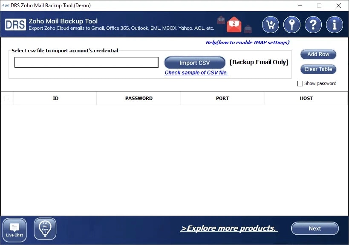Click the HOST column header

pos(306,98)
